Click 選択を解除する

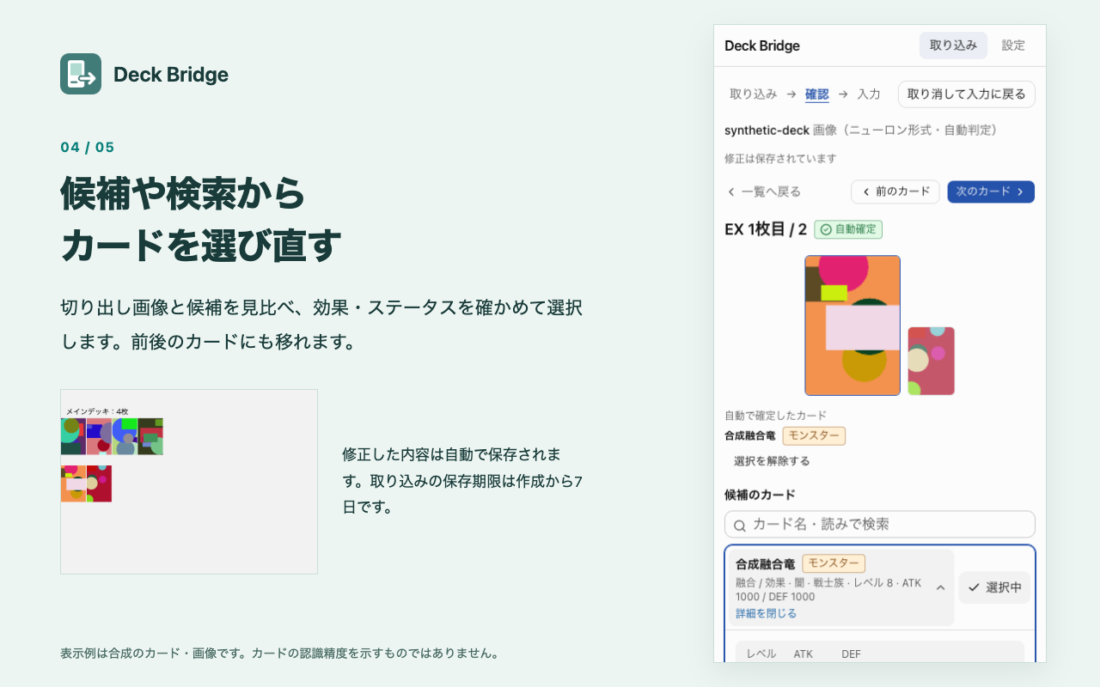point(772,461)
